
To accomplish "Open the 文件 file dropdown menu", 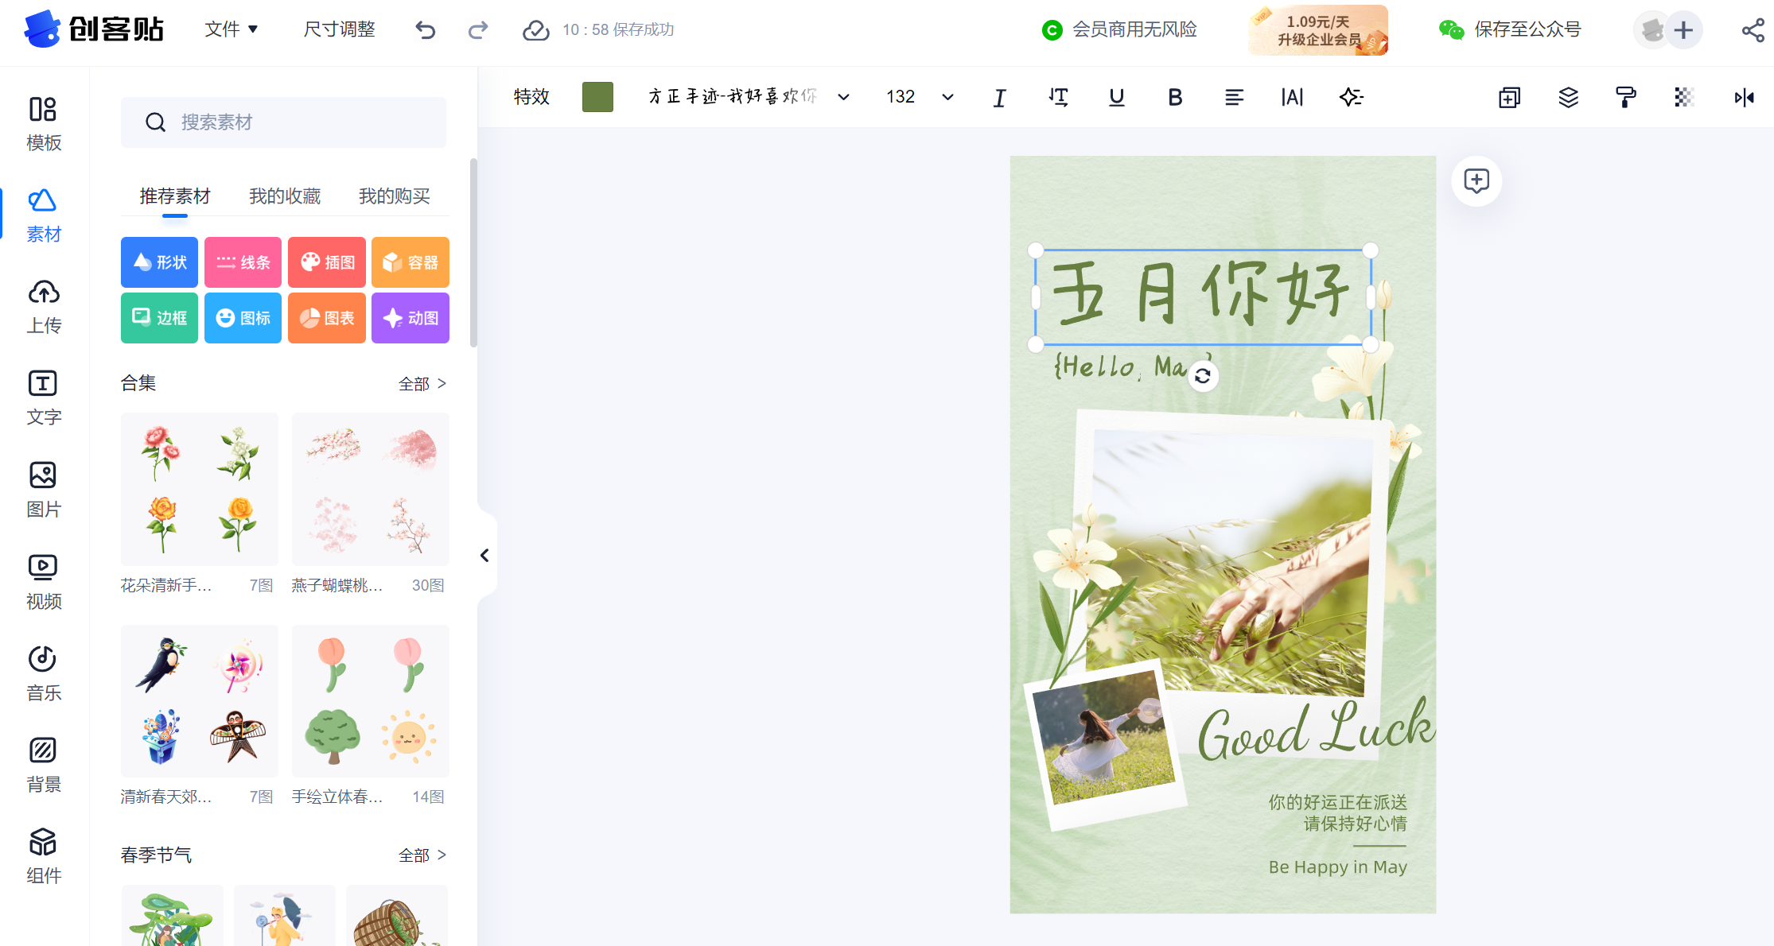I will point(231,29).
